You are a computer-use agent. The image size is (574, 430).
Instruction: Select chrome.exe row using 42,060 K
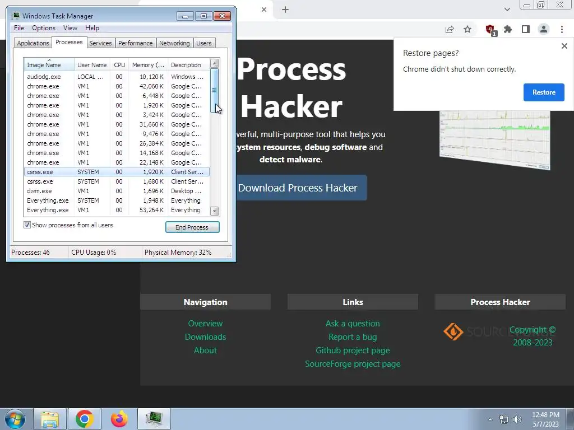pos(117,86)
